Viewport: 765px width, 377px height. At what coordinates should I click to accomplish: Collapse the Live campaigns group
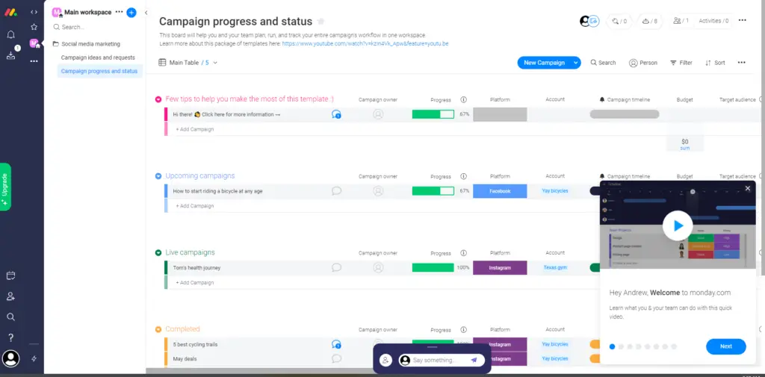click(158, 253)
